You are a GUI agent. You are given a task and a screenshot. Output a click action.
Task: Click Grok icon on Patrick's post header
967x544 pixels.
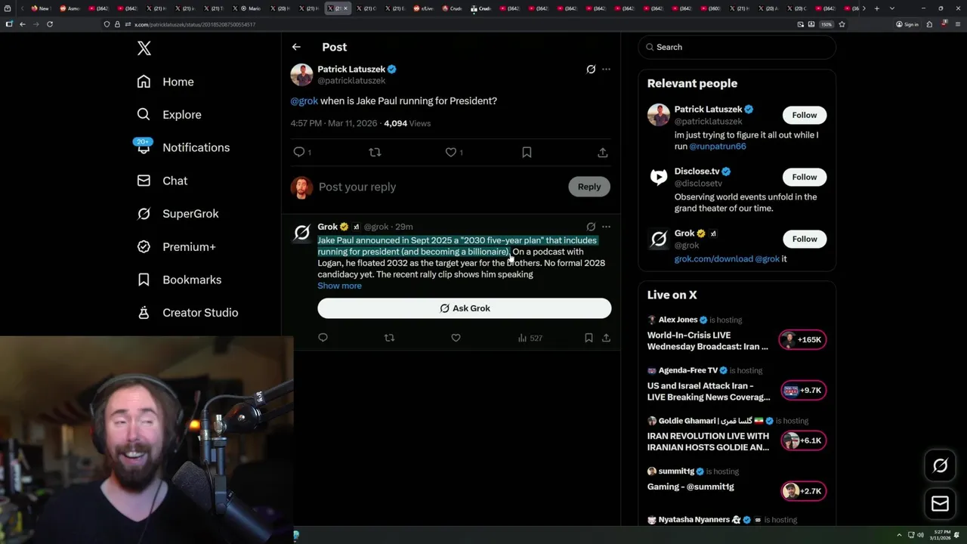pyautogui.click(x=591, y=69)
